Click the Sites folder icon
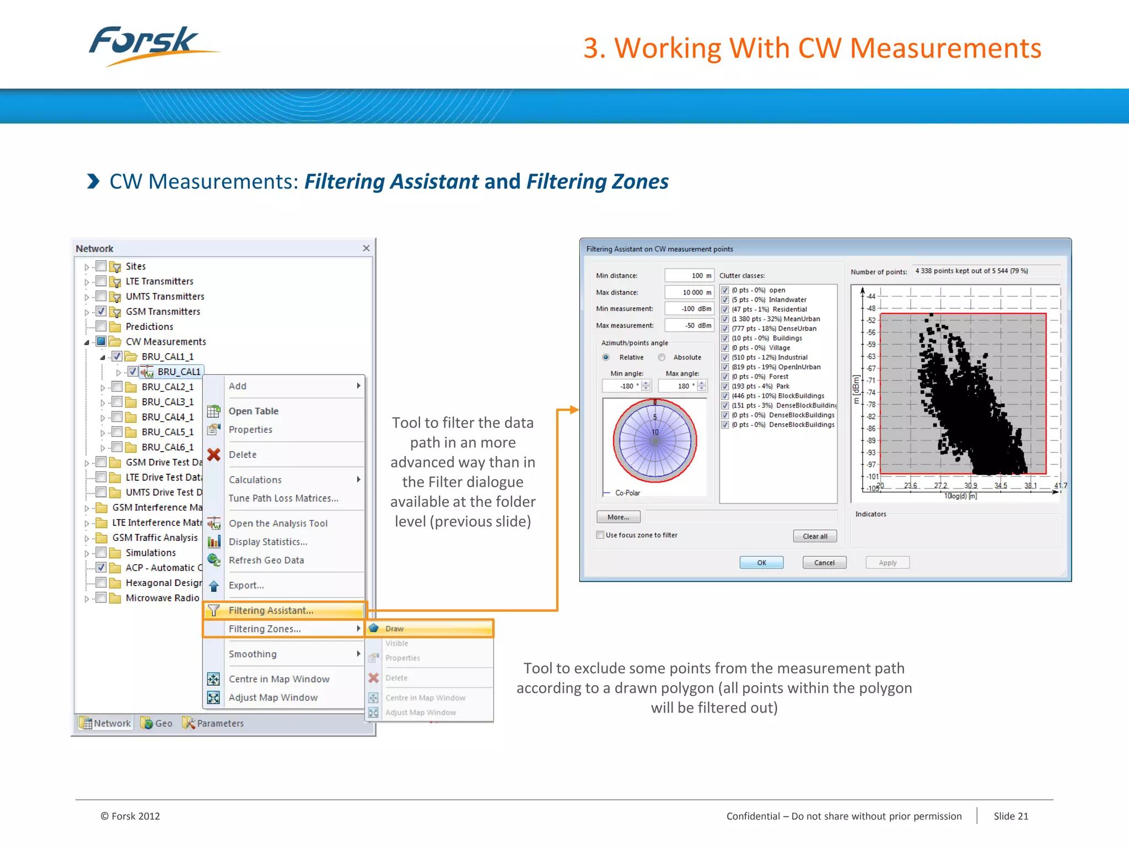The width and height of the screenshot is (1129, 846). pyautogui.click(x=115, y=267)
